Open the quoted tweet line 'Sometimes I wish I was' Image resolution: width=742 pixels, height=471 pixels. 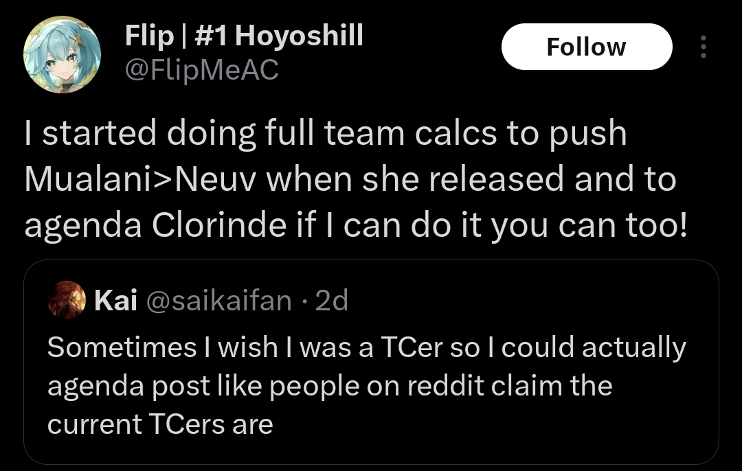click(367, 347)
